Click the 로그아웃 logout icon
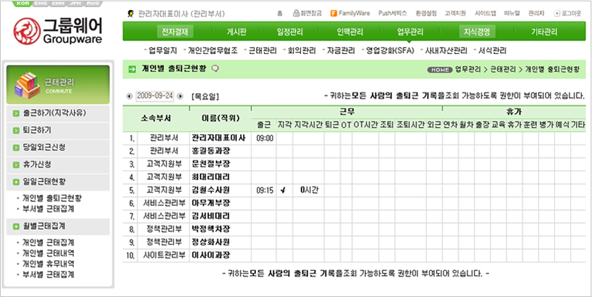 tap(557, 13)
